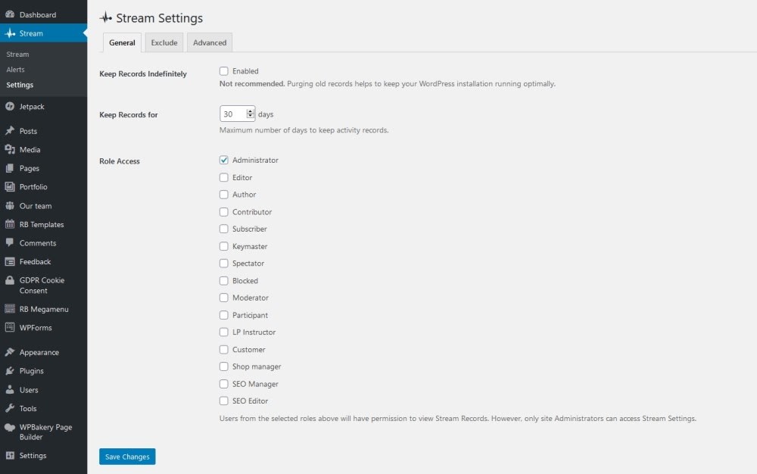Screen dimensions: 757x474
Task: Click the WPForms icon
Action: pyautogui.click(x=10, y=327)
